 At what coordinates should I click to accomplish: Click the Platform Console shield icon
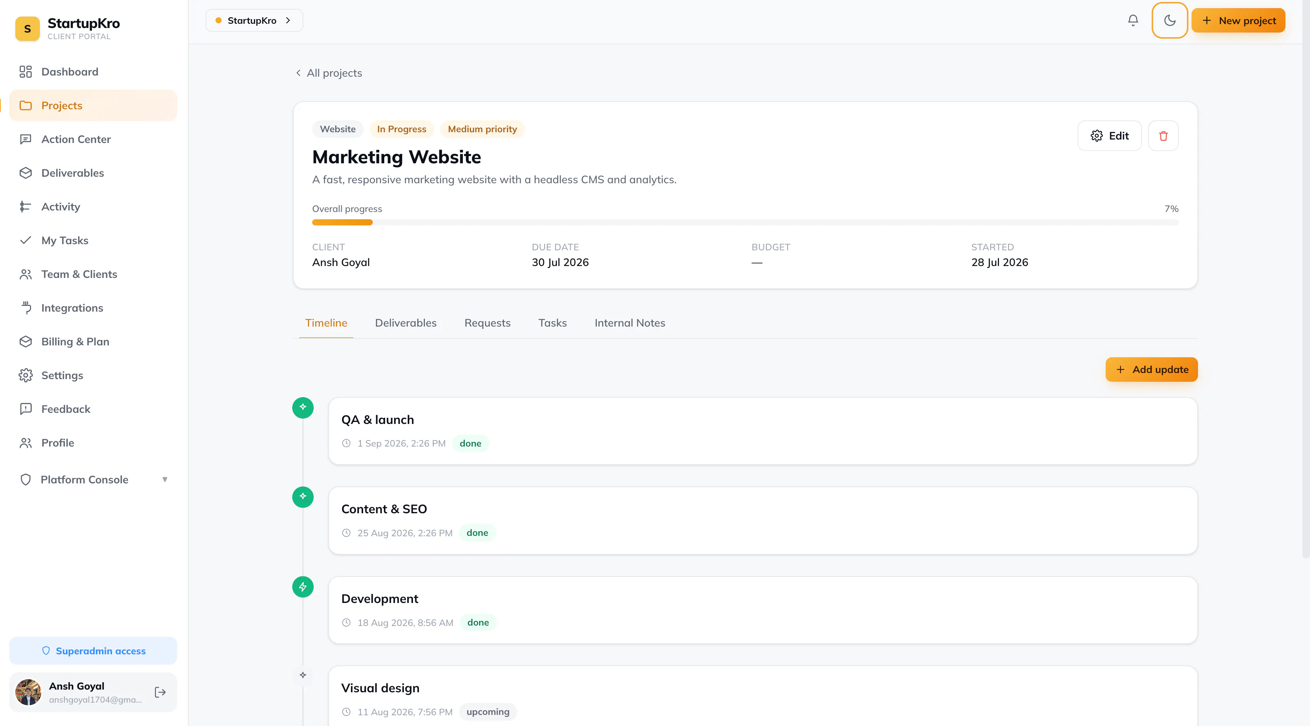pos(25,480)
